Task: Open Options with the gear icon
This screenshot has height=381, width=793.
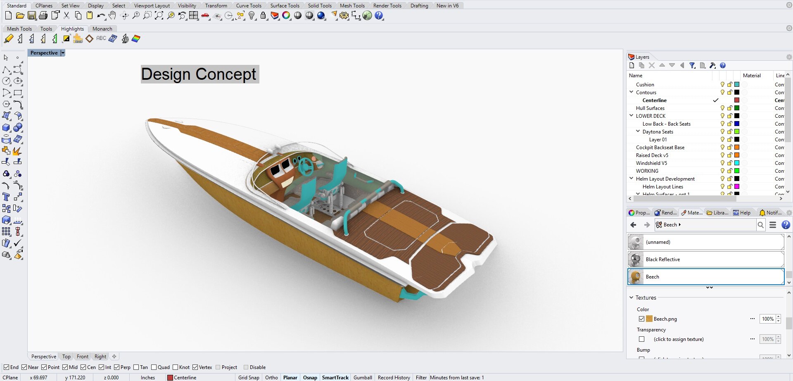Action: (x=344, y=16)
